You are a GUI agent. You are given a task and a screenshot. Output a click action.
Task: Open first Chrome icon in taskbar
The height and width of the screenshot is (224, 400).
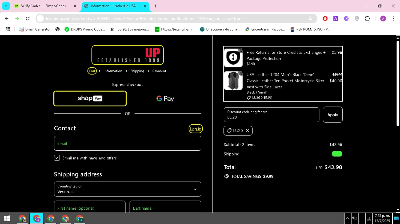pos(22,218)
